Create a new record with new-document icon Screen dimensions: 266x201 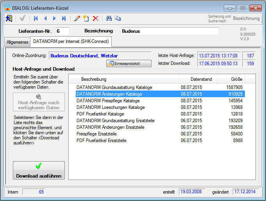point(86,18)
